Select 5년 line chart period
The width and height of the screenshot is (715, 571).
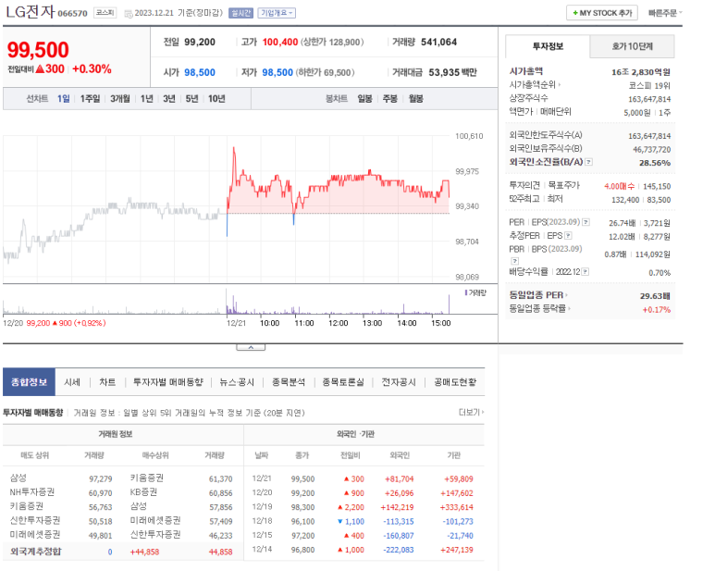192,98
